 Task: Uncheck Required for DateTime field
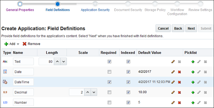(109, 82)
